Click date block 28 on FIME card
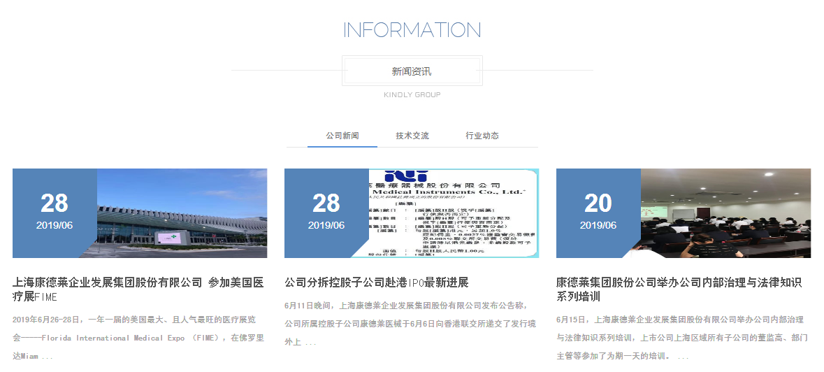Image resolution: width=824 pixels, height=372 pixels. coord(55,213)
